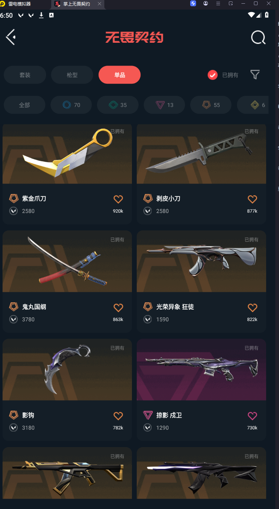This screenshot has width=279, height=509.
Task: Open the filter funnel icon
Action: [255, 75]
